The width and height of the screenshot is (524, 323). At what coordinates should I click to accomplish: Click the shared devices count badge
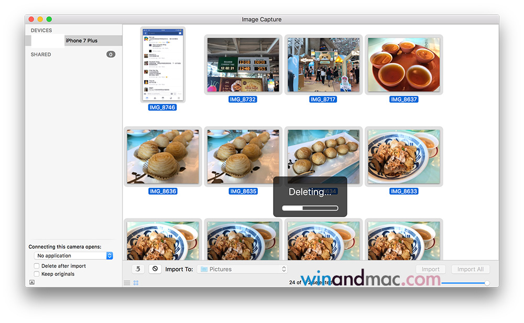(x=111, y=54)
